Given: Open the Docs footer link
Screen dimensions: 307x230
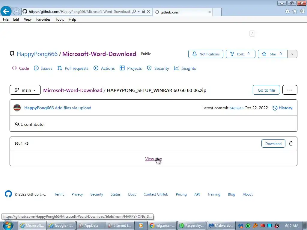Looking at the screenshot, I should coord(132,194).
